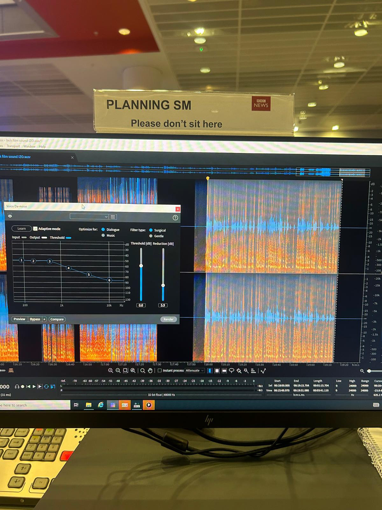Select the Magic Wand tool
The image size is (382, 510).
pyautogui.click(x=246, y=370)
